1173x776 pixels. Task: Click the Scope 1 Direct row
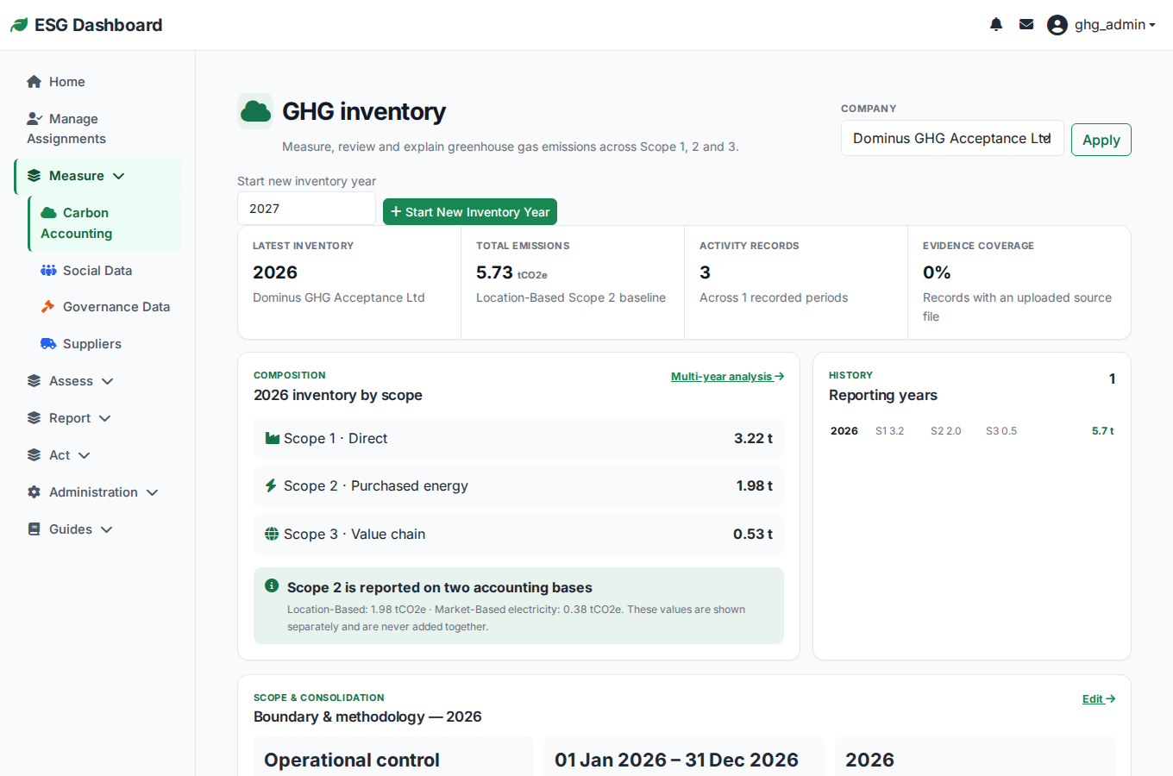(518, 438)
